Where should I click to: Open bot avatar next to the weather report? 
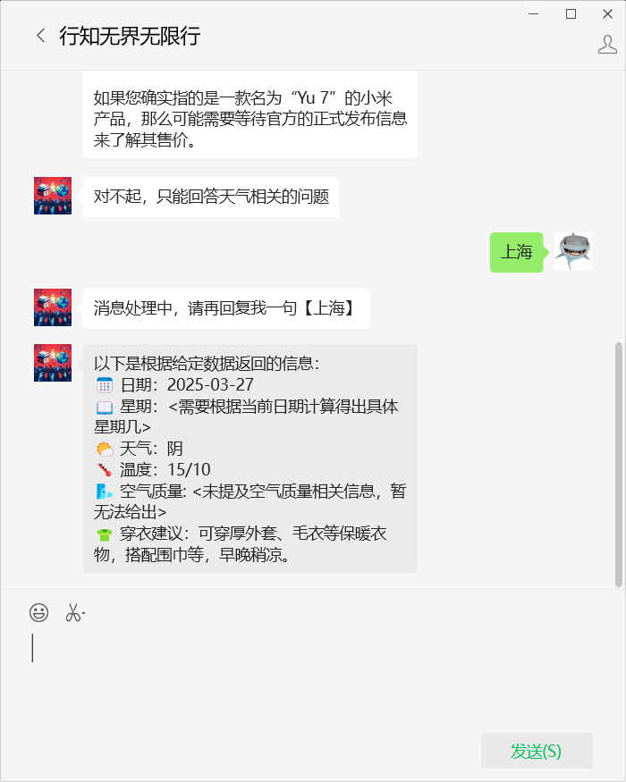[x=53, y=363]
